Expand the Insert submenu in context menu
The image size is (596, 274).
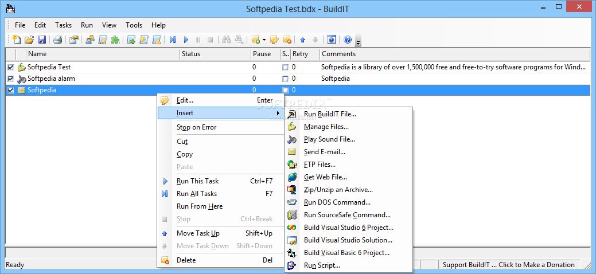click(x=220, y=113)
